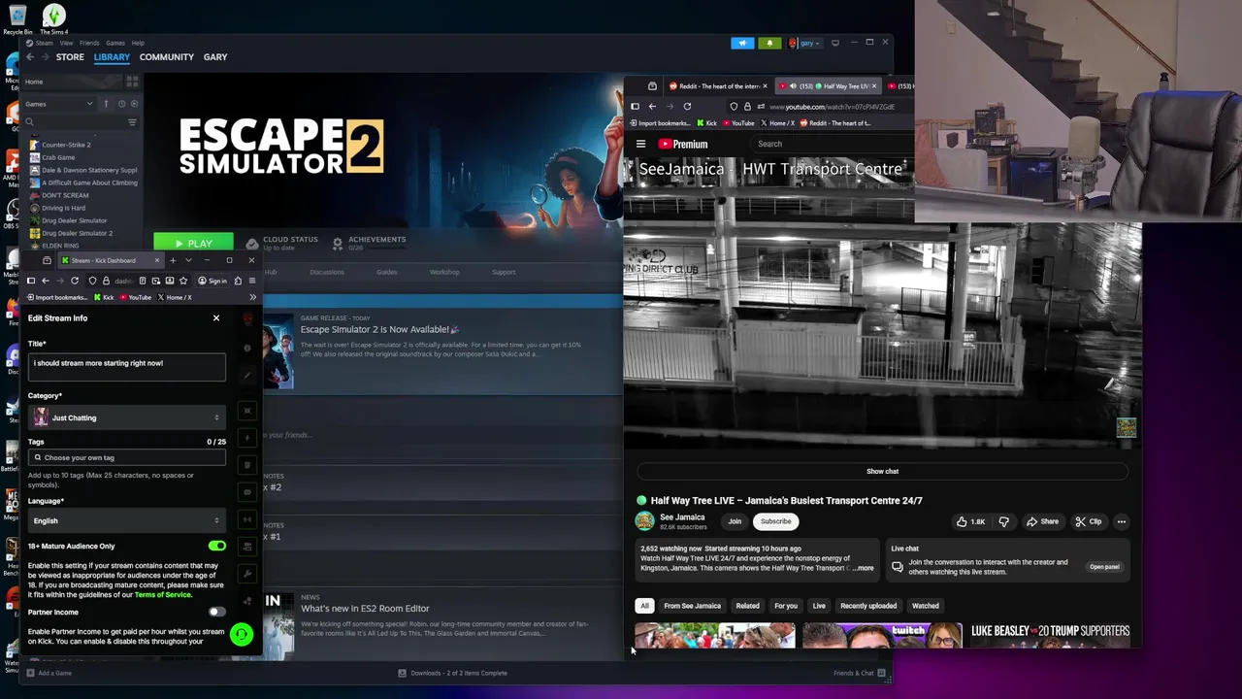Disable 18+ Mature Audience Only toggle
The height and width of the screenshot is (699, 1242).
pyautogui.click(x=217, y=547)
